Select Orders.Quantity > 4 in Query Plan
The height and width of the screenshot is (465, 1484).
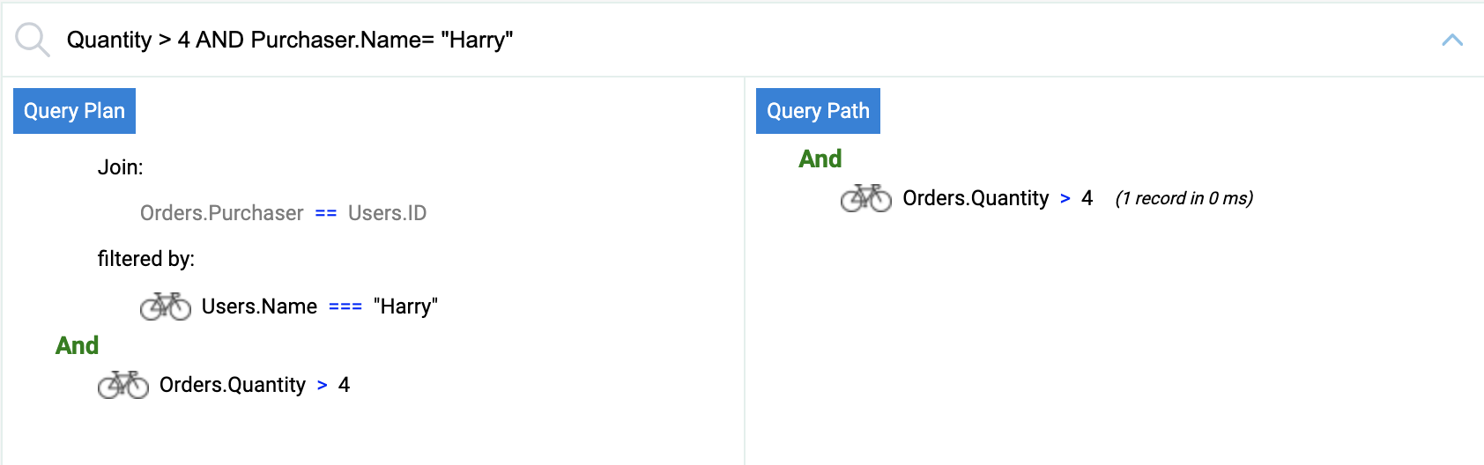pos(255,385)
